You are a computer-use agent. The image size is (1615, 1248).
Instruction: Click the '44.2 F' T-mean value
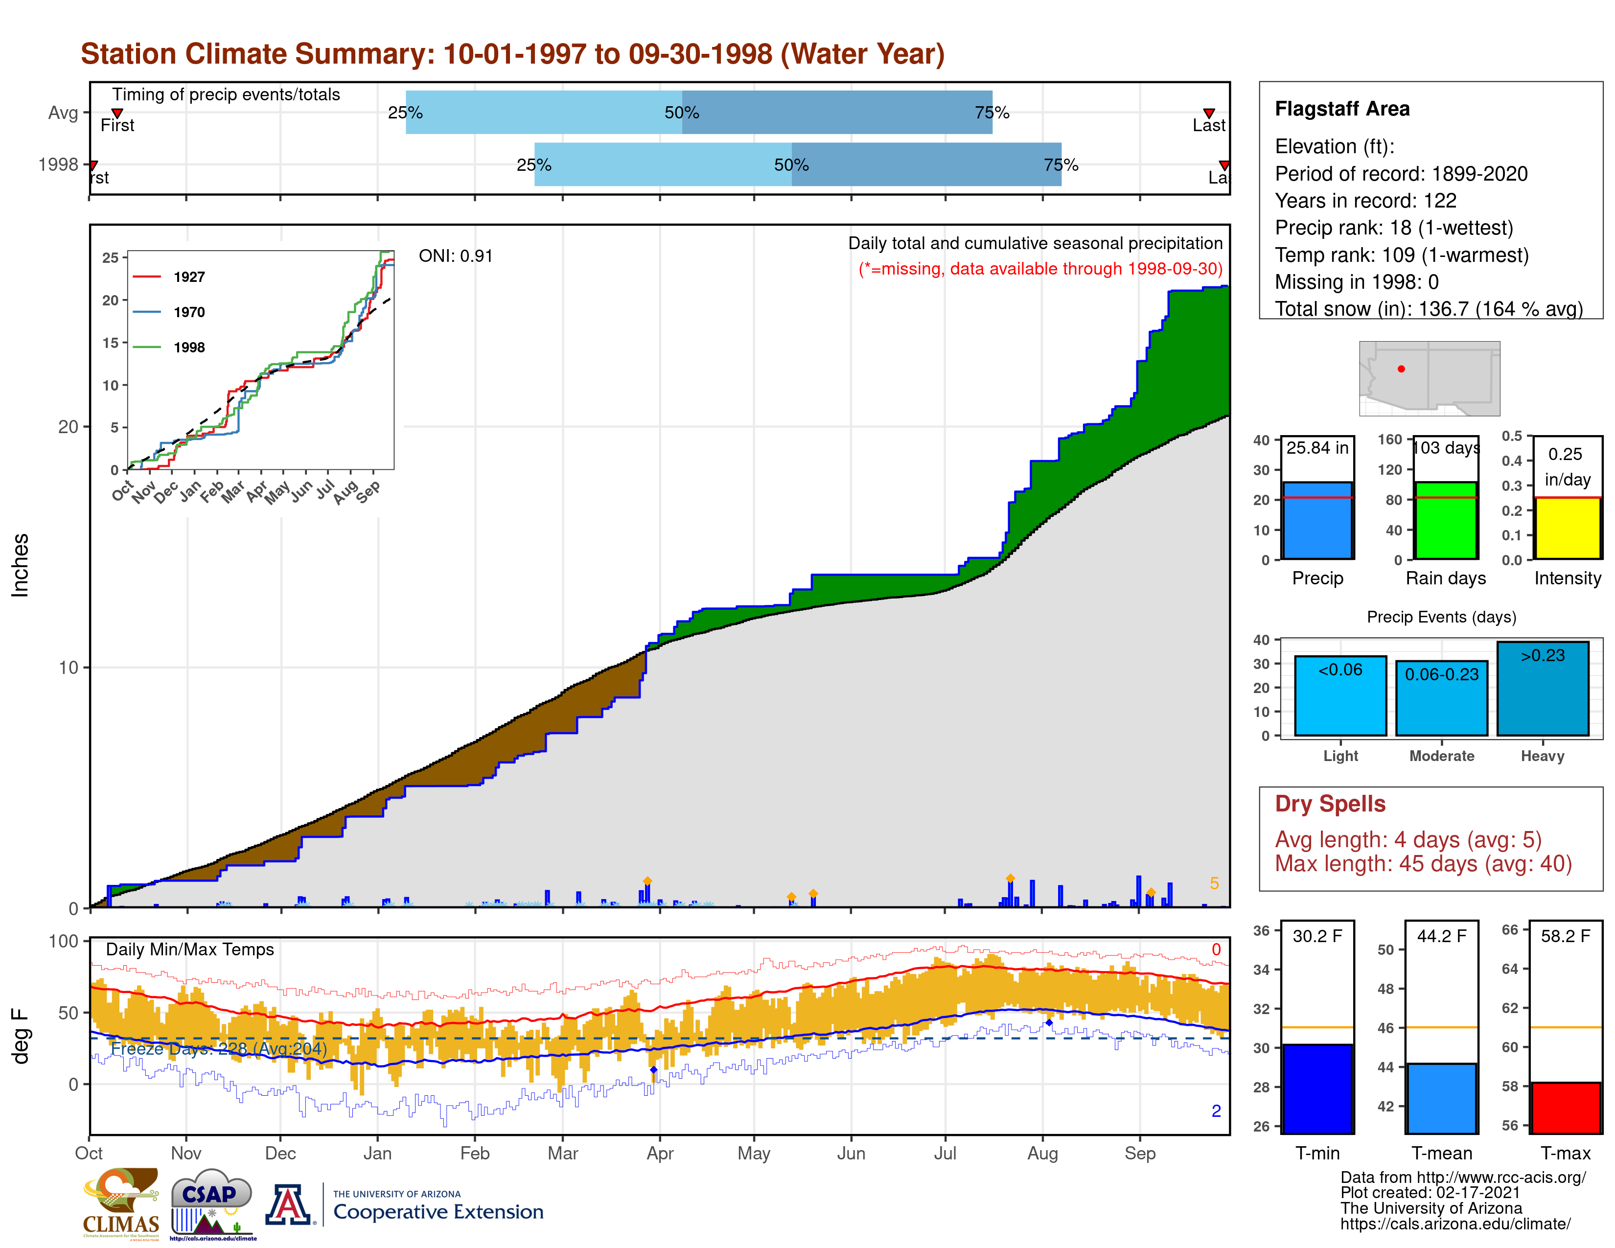1441,936
